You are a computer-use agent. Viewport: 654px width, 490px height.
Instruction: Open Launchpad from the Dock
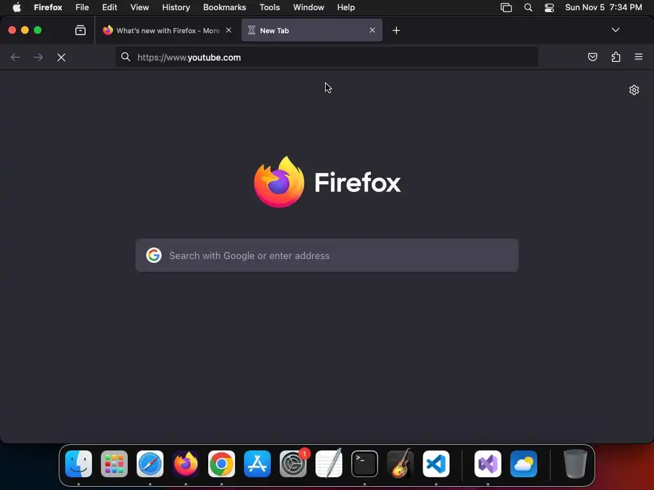click(114, 464)
